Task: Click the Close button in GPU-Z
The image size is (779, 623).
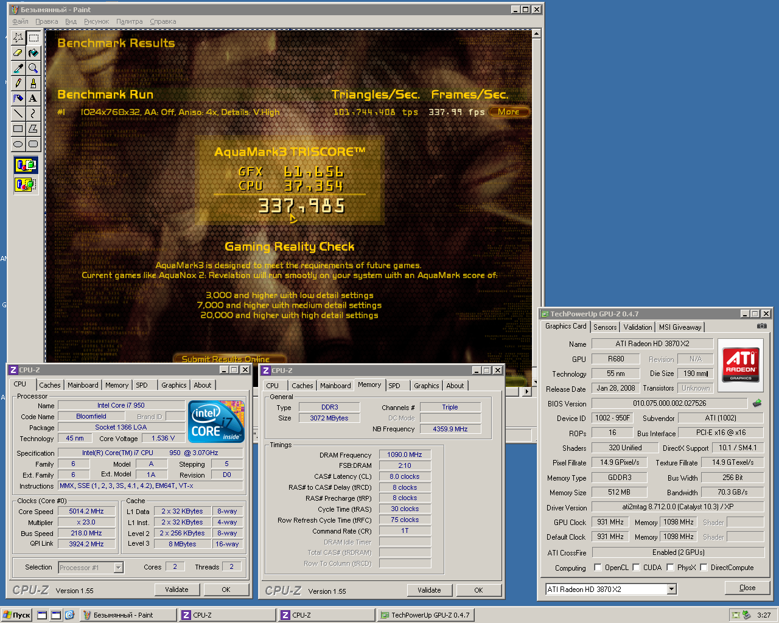Action: [747, 588]
